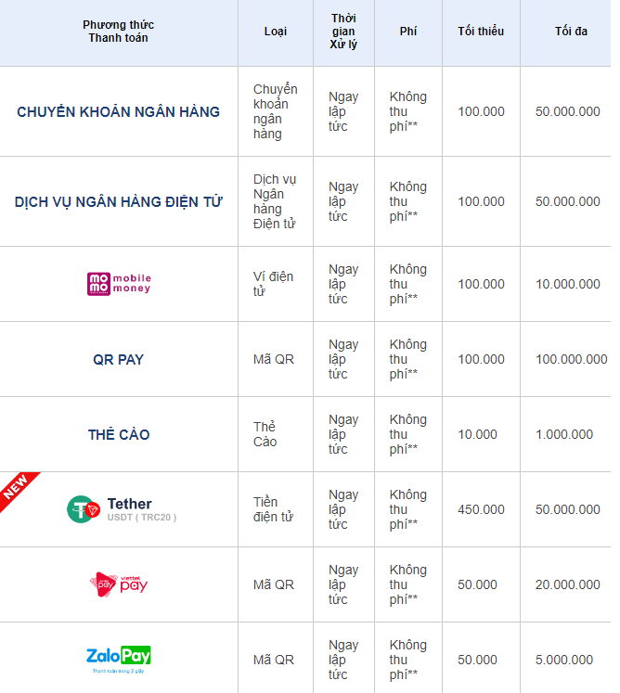Click the Loại column header

(x=275, y=32)
